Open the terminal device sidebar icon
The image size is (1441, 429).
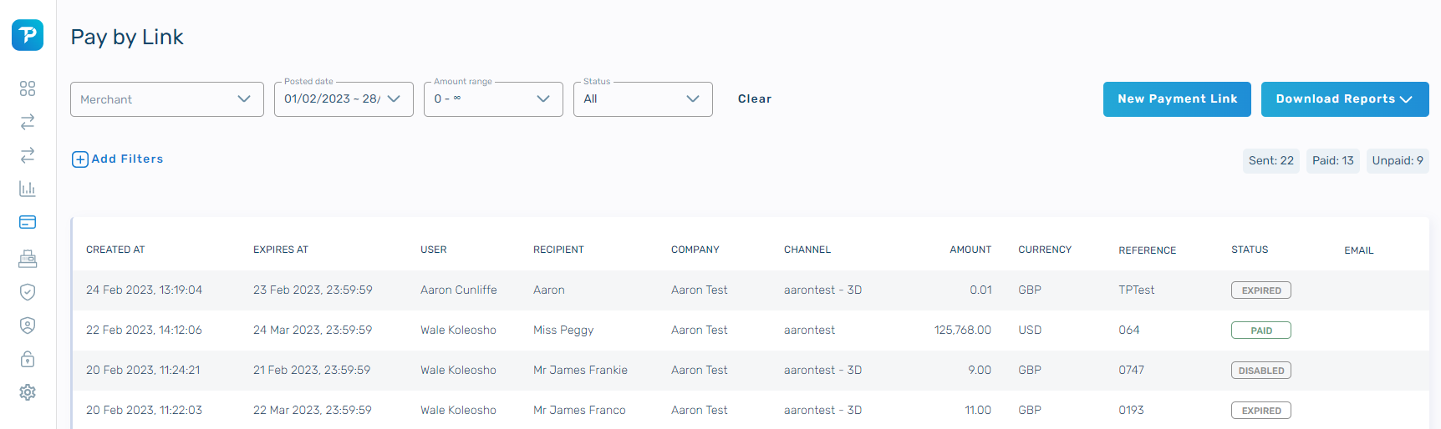coord(28,259)
